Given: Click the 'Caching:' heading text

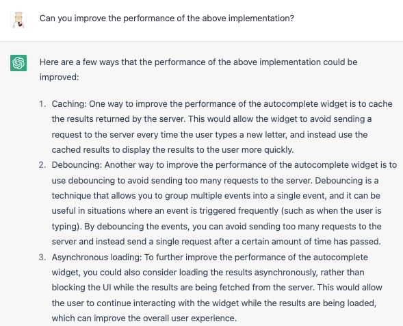Looking at the screenshot, I should pos(69,104).
